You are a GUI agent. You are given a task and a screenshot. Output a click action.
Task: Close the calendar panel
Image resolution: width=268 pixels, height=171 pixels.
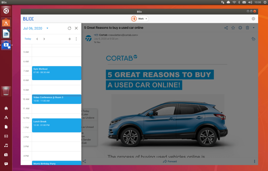tap(76, 28)
